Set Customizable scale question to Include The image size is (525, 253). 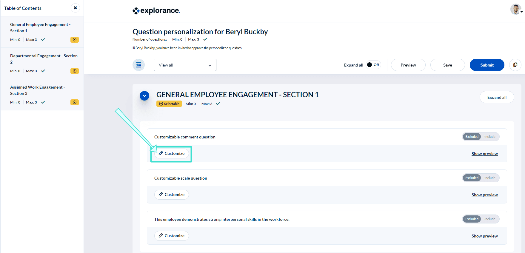click(x=489, y=178)
